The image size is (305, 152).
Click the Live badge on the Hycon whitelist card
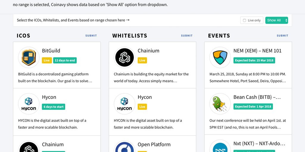coord(142,107)
